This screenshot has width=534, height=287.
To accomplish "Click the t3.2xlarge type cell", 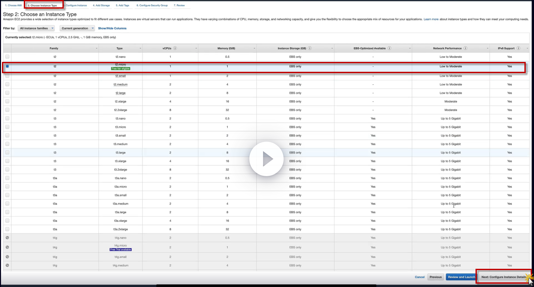I will coord(121,169).
